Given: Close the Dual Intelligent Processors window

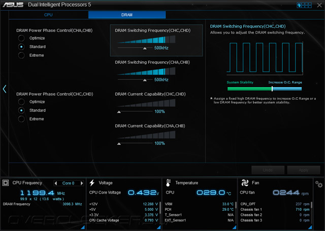Looking at the screenshot, I should (x=319, y=5).
